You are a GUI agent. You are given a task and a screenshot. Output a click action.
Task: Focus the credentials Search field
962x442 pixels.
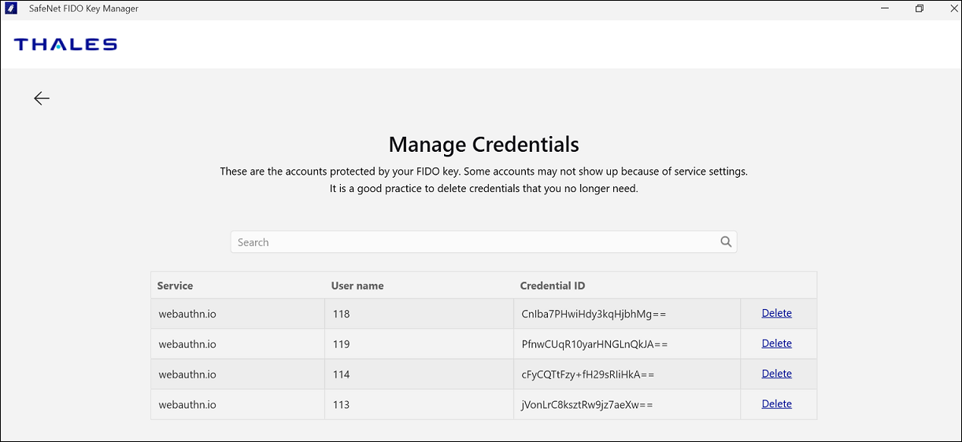[x=472, y=242]
